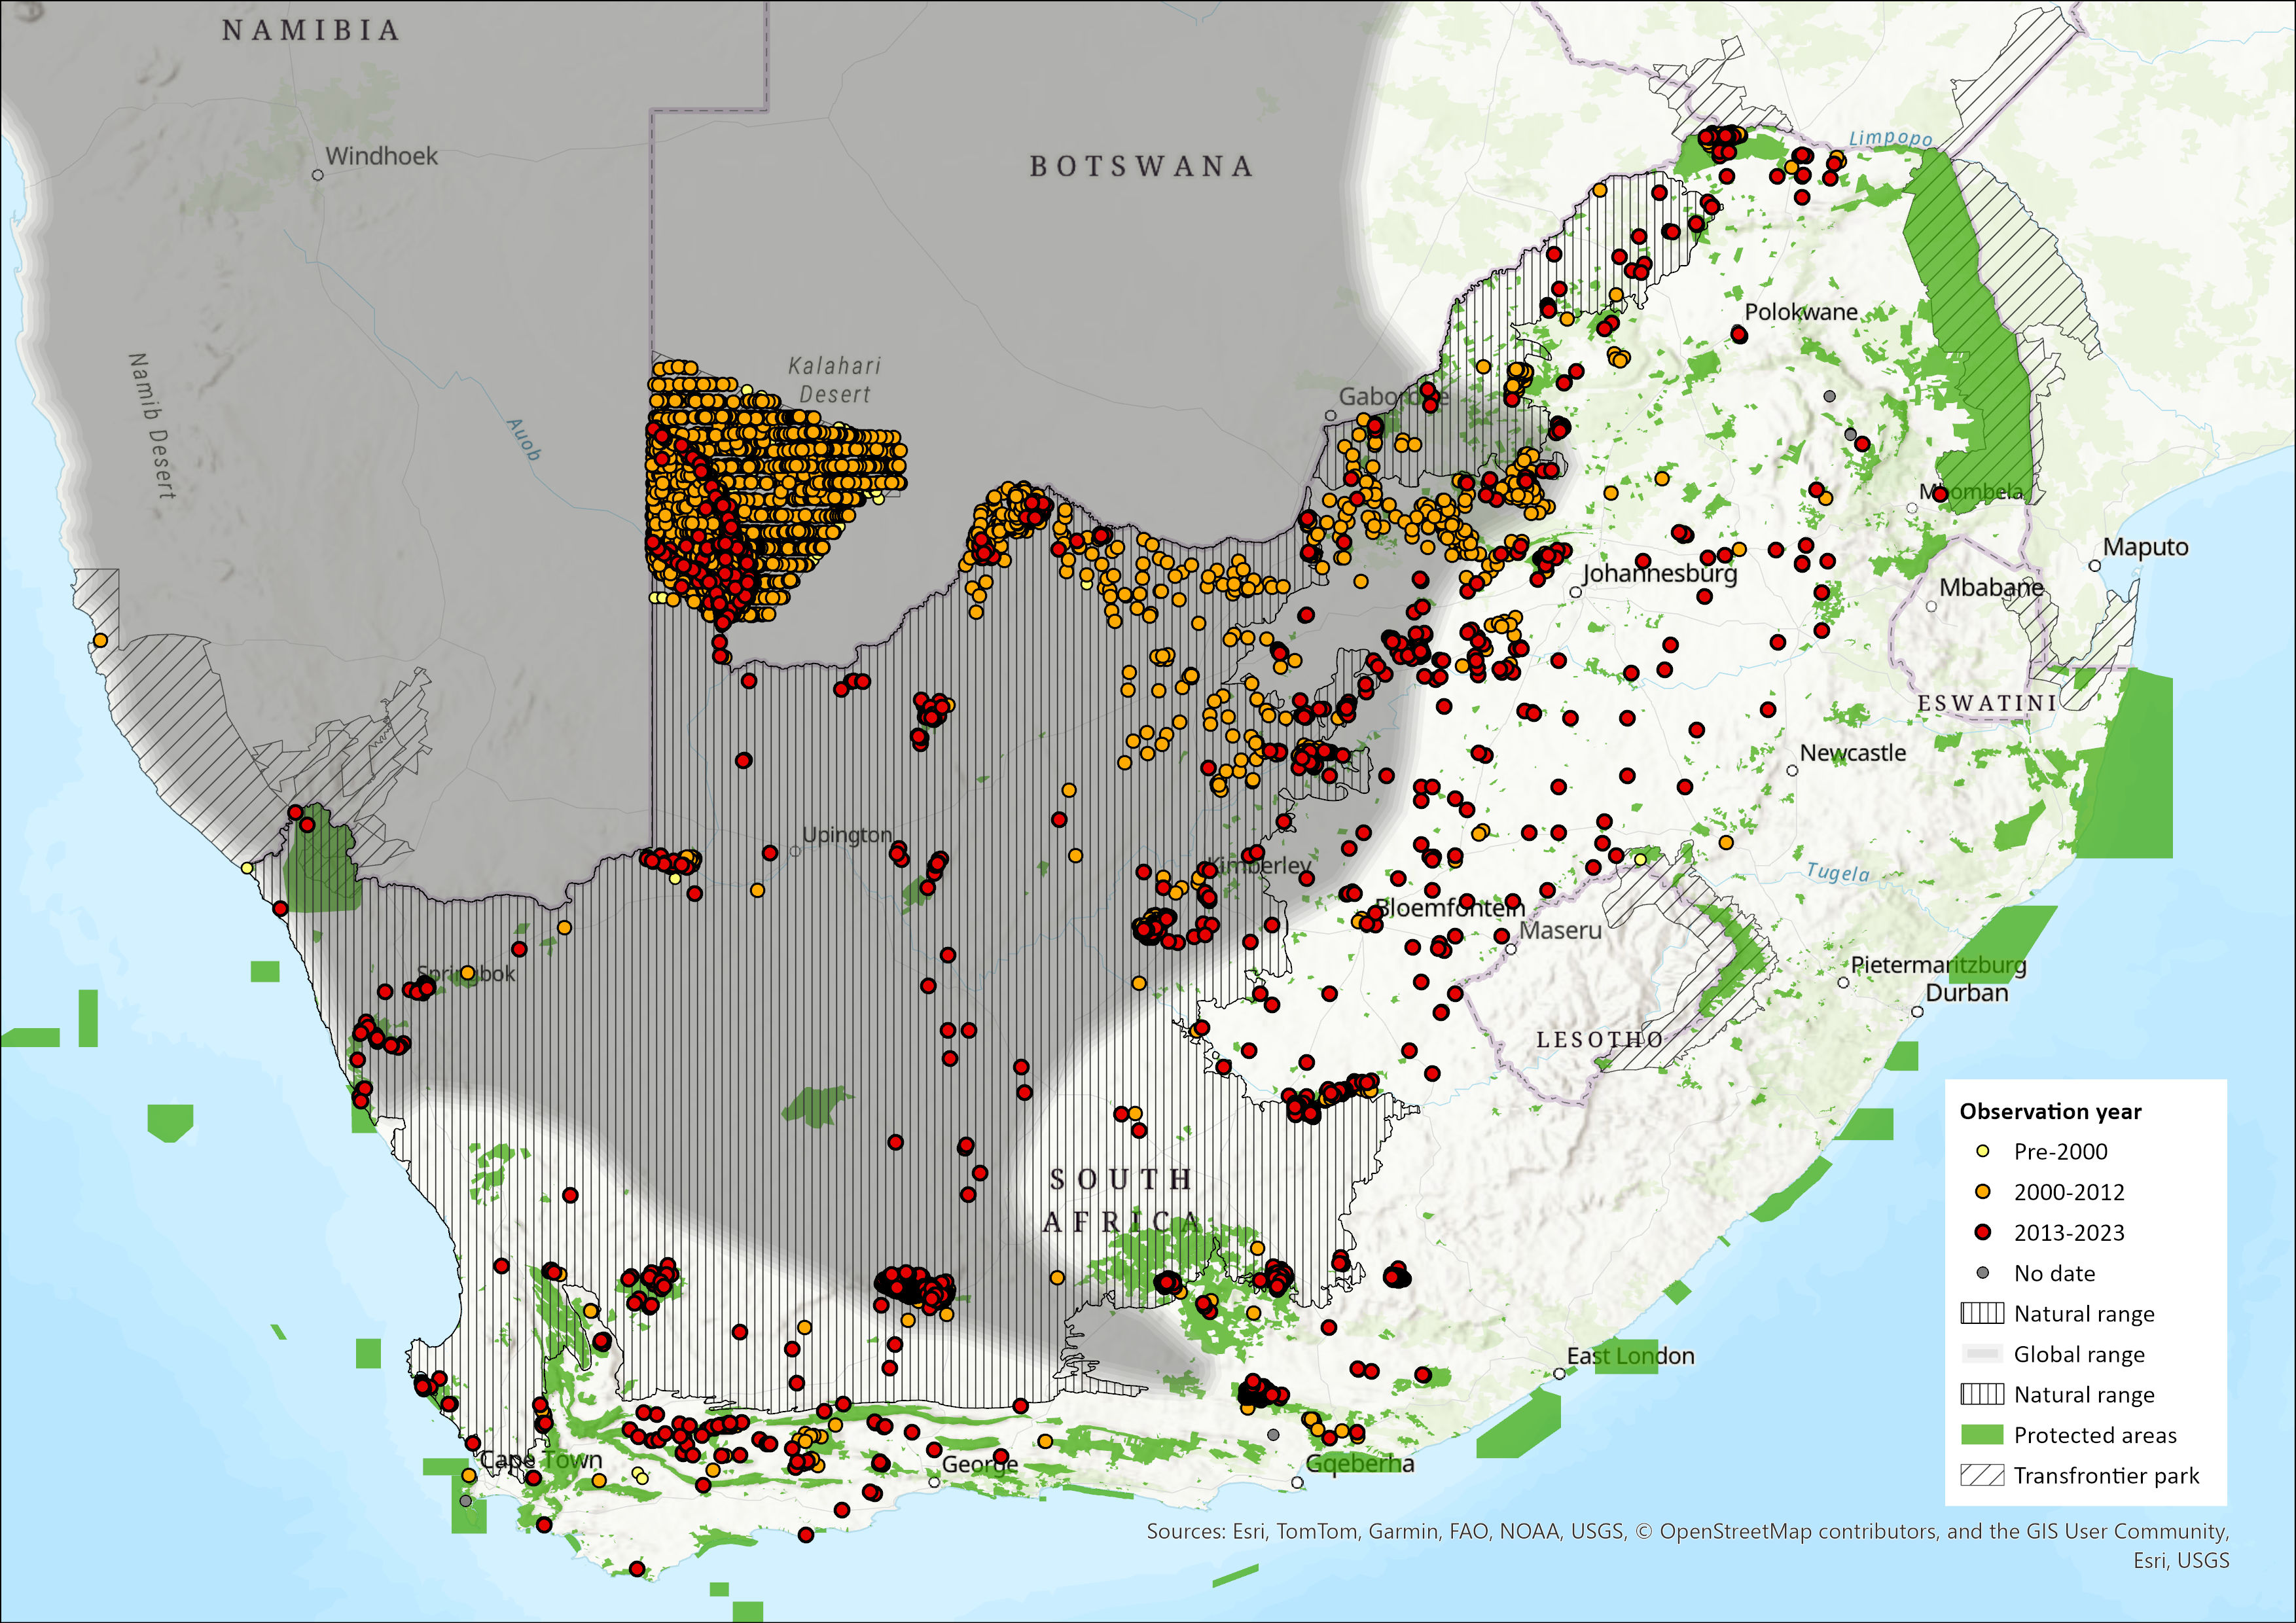The height and width of the screenshot is (1623, 2296).
Task: Click the NAMIBIA country label
Action: [x=311, y=31]
